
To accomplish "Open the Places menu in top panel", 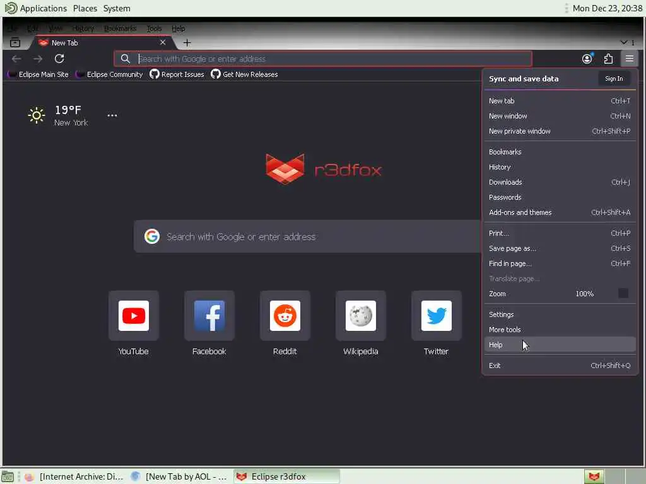I will click(85, 8).
